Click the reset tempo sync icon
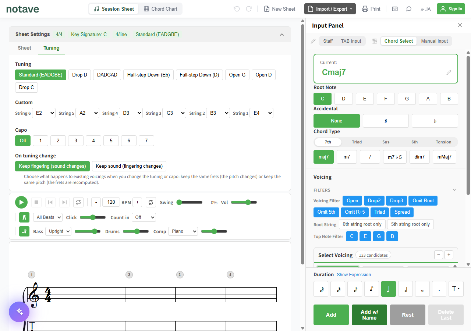 tap(150, 202)
